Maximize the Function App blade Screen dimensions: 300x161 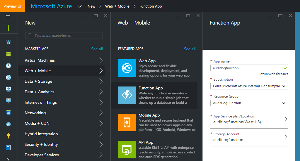[x=280, y=16]
